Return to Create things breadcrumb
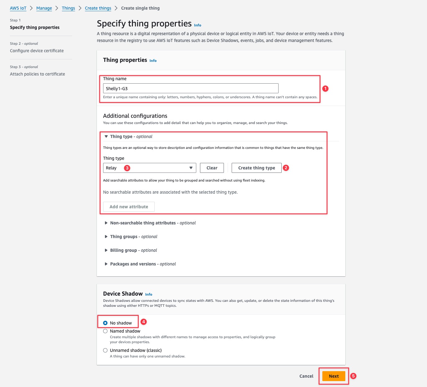Viewport: 427px width, 387px height. coord(98,8)
